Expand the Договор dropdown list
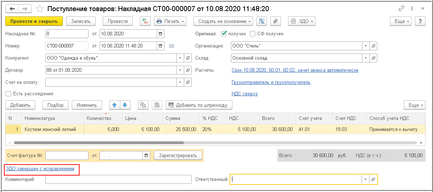This screenshot has height=192, width=433. 180,70
